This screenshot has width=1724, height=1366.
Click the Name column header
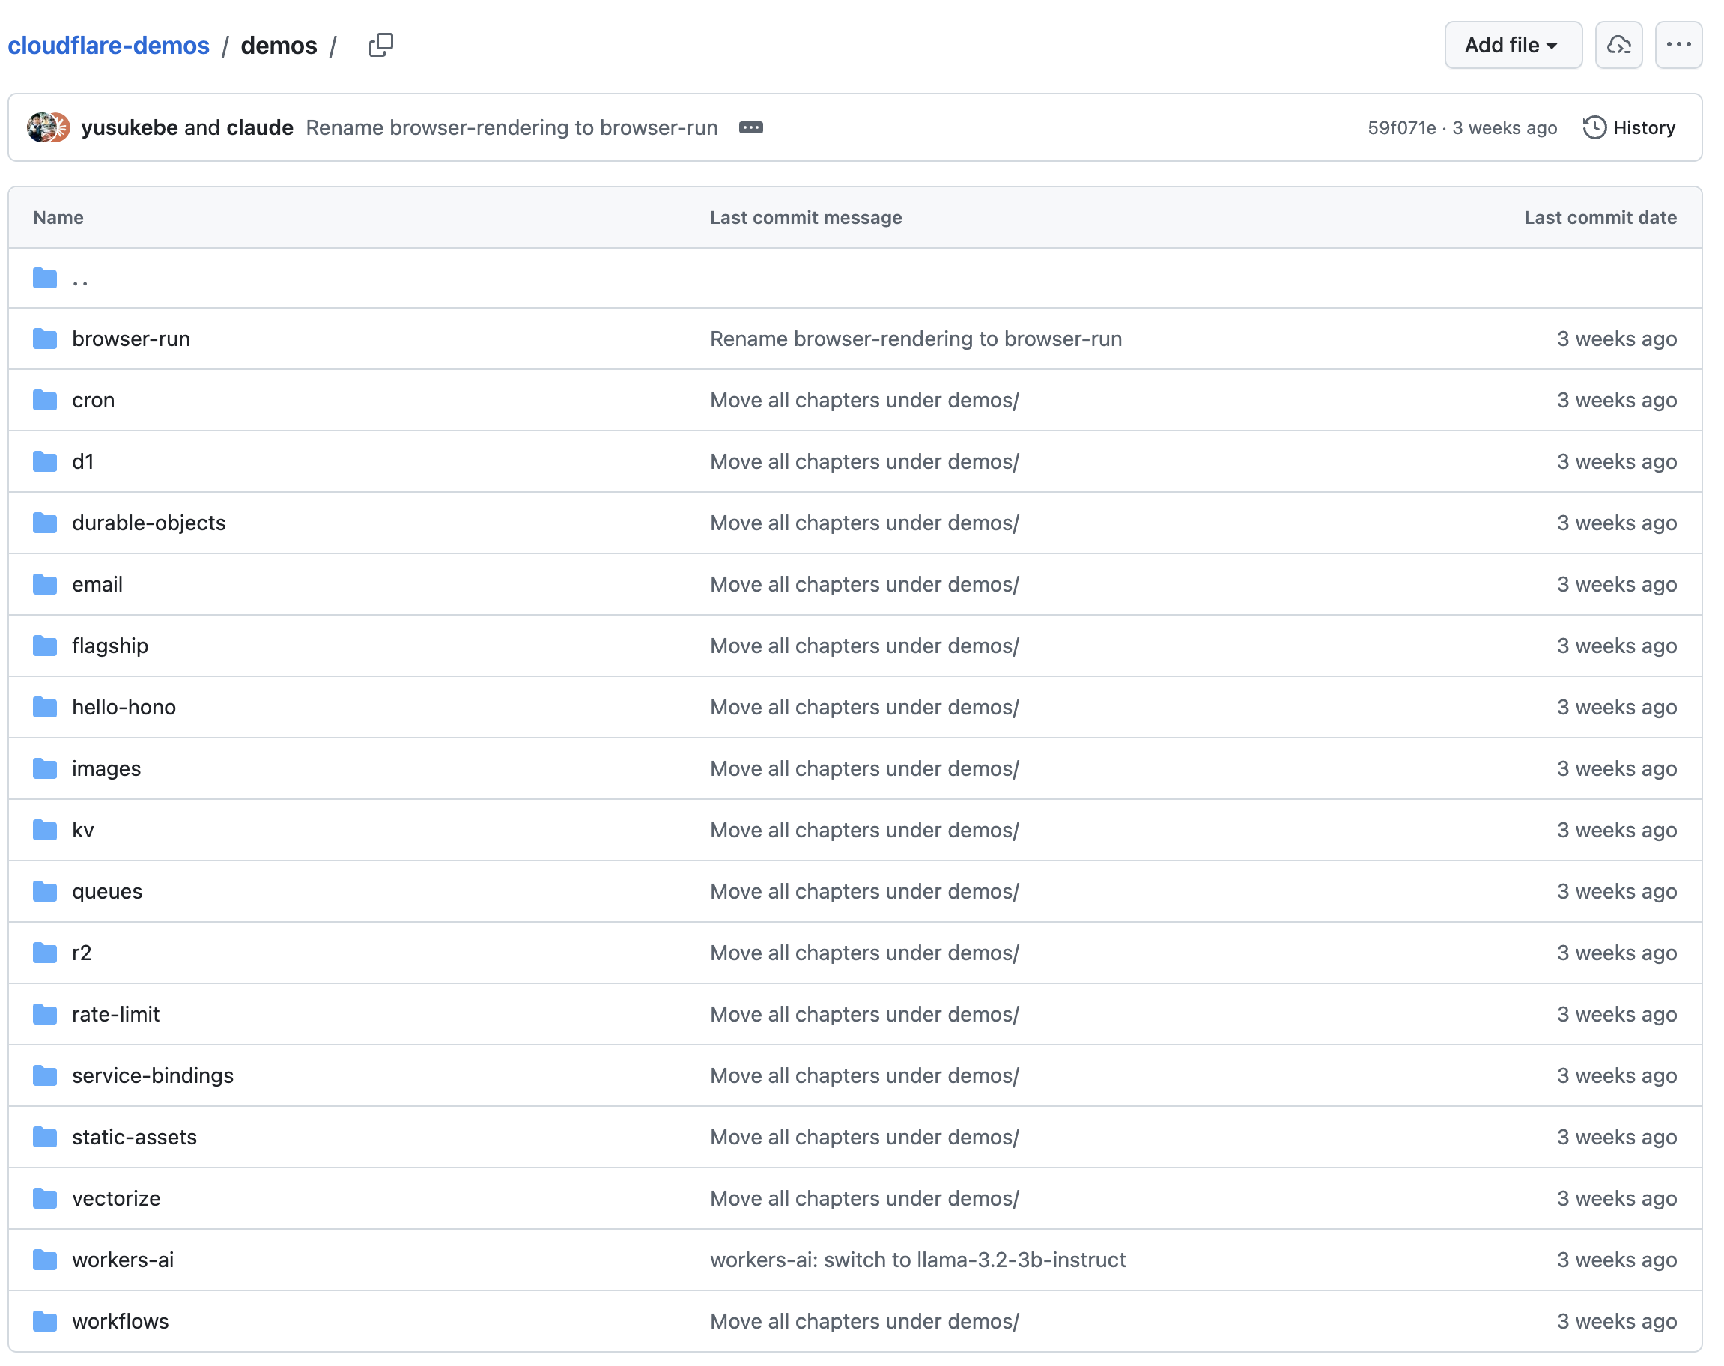tap(58, 217)
